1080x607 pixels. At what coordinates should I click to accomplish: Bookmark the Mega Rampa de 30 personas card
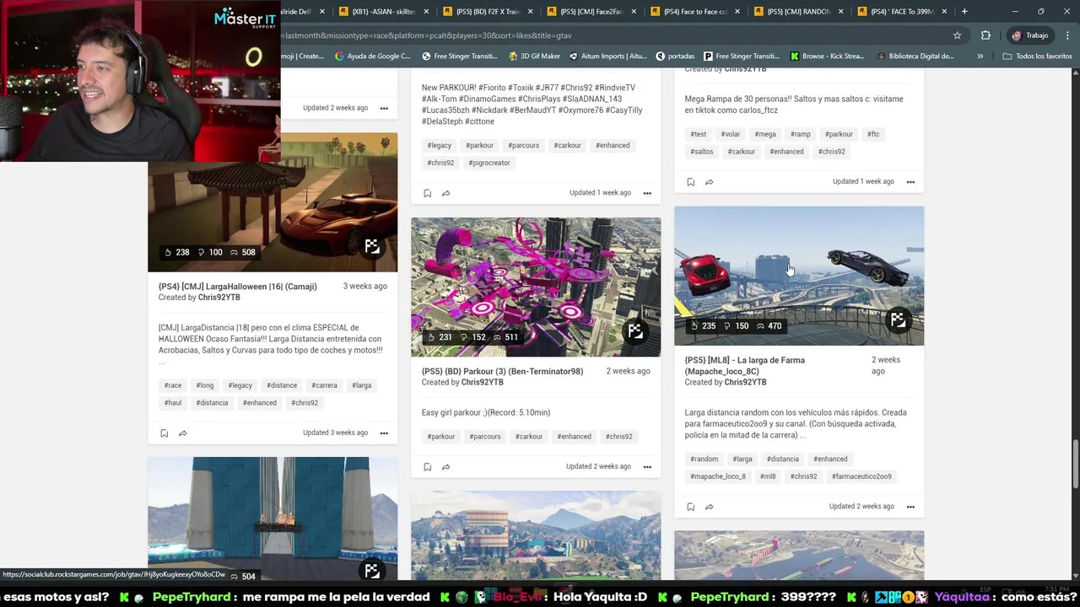(x=690, y=182)
